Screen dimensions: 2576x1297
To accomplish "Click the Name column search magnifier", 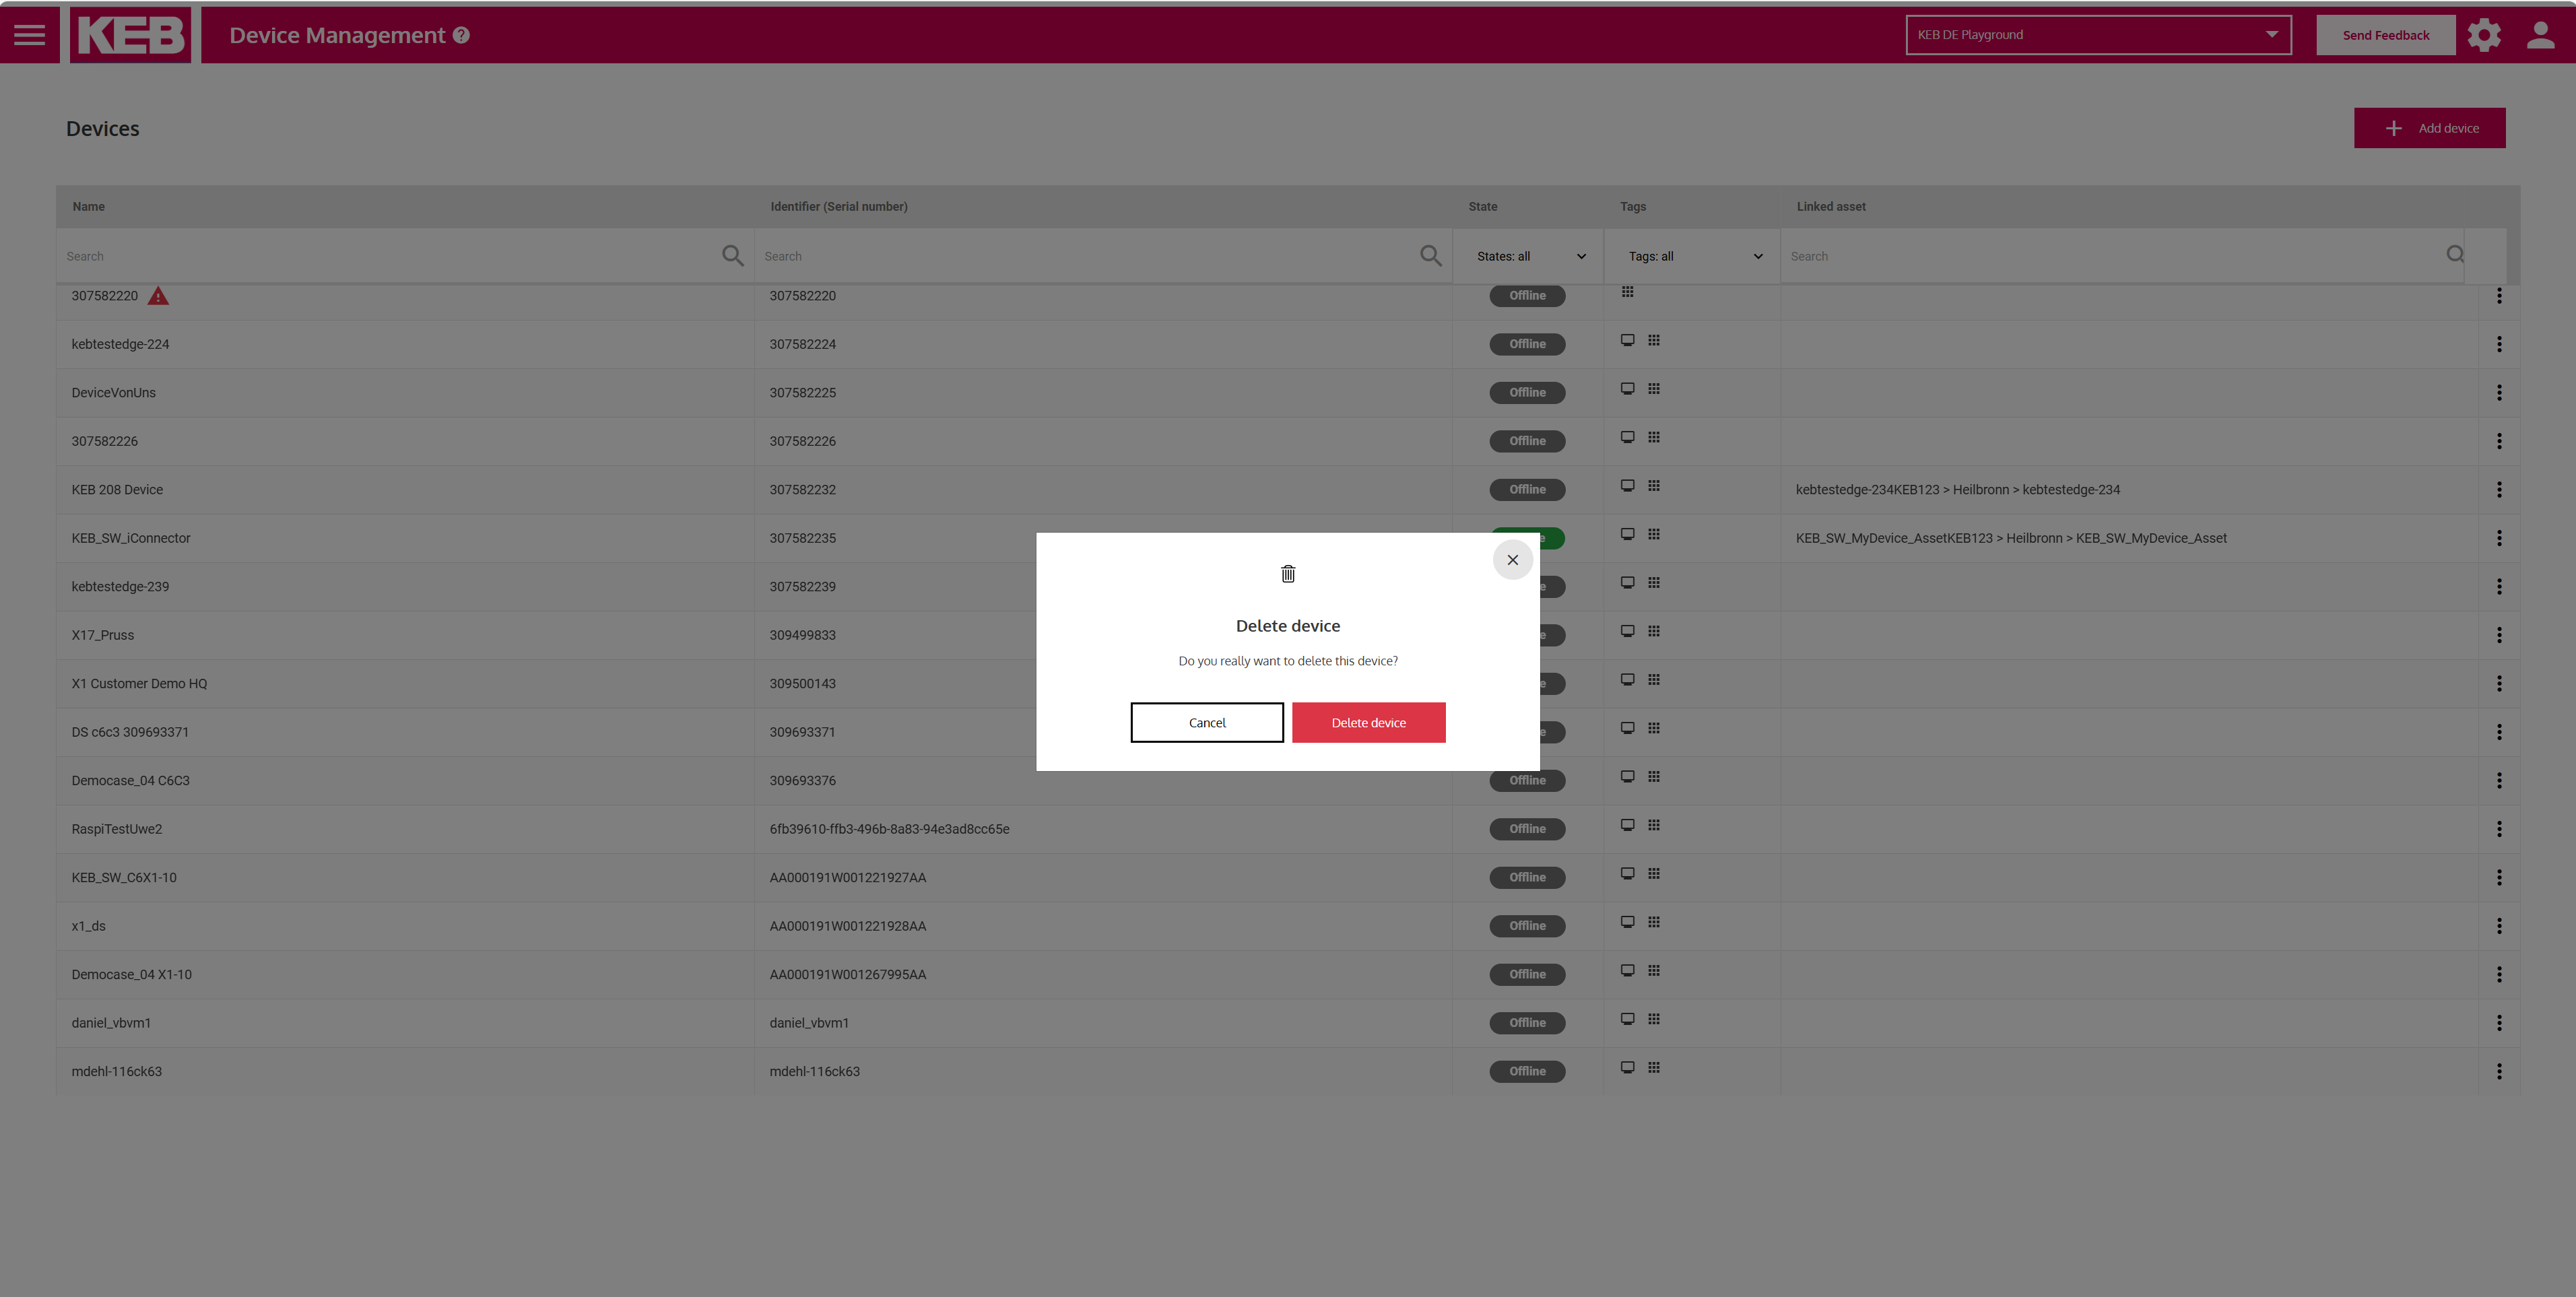I will (x=732, y=256).
